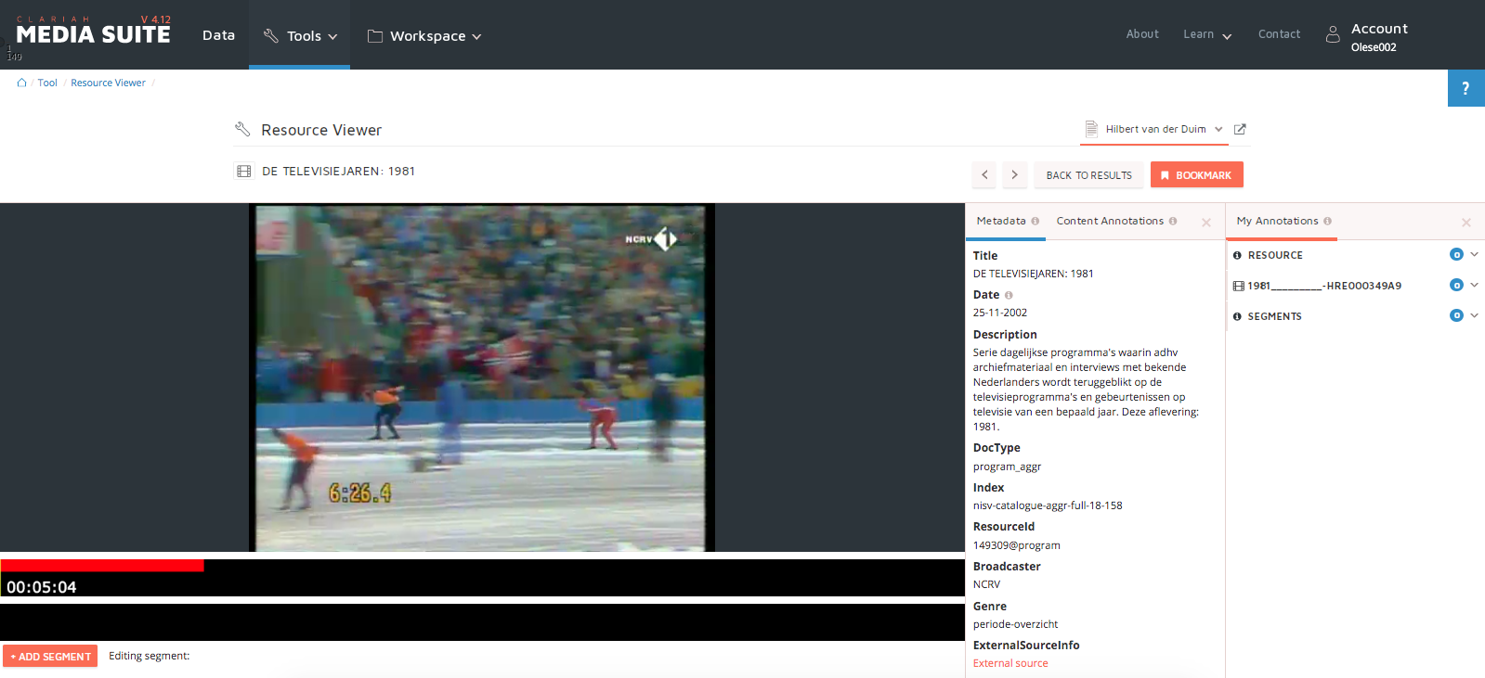Expand the Learn menu
The height and width of the screenshot is (678, 1485).
tap(1207, 34)
